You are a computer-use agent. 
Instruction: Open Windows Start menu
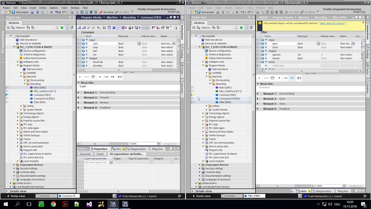pos(6,204)
